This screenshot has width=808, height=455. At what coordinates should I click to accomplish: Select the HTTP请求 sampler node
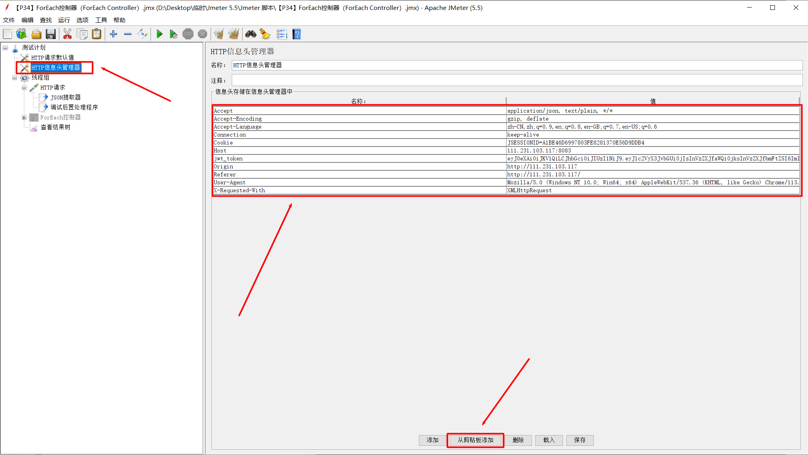coord(53,88)
